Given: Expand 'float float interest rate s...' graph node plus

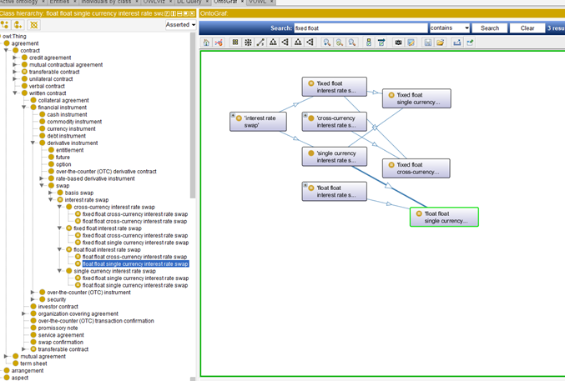Looking at the screenshot, I should click(305, 185).
